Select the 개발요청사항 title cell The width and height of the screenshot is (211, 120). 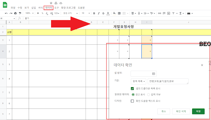124,27
